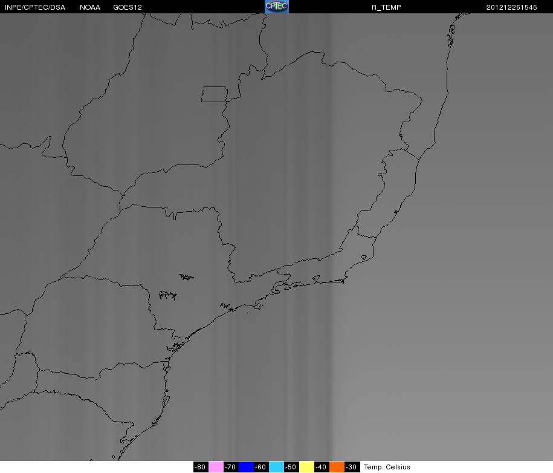Viewport: 553px width, 473px height.
Task: Select the yellow legend color swatch
Action: 306,467
